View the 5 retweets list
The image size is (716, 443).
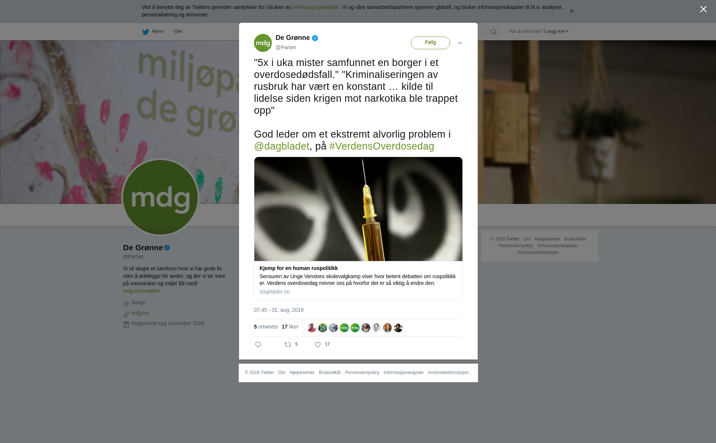pyautogui.click(x=266, y=327)
